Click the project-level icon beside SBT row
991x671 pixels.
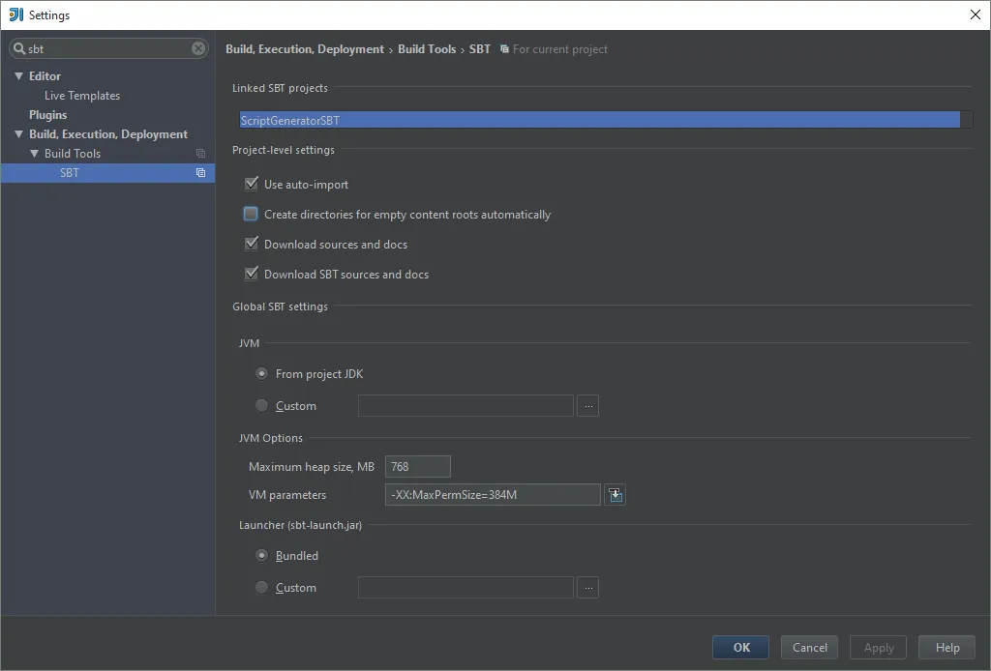tap(200, 173)
